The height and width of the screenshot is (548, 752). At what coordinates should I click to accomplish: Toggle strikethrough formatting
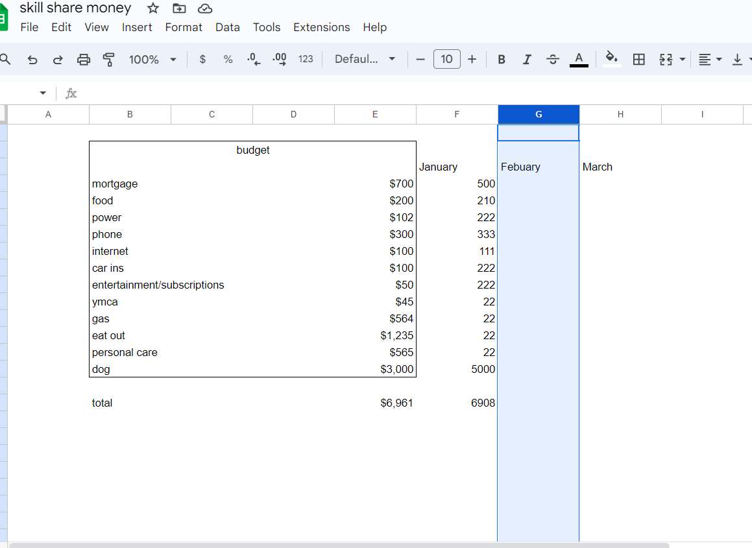[553, 59]
